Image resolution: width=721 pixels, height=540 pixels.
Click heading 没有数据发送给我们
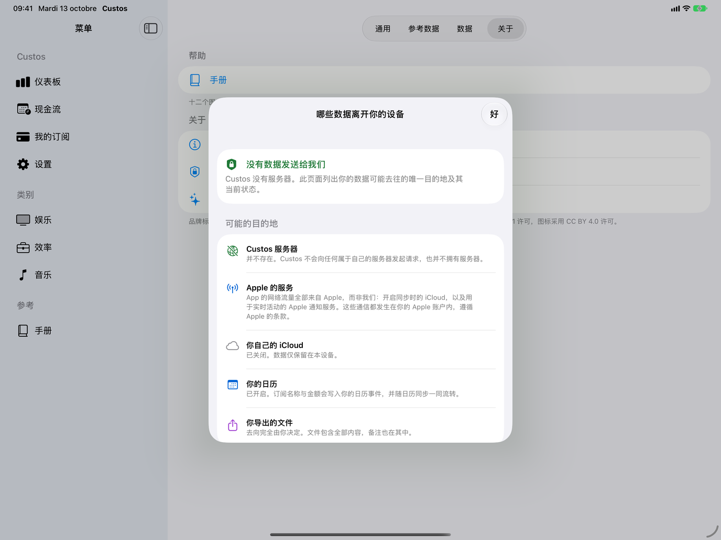(x=286, y=164)
